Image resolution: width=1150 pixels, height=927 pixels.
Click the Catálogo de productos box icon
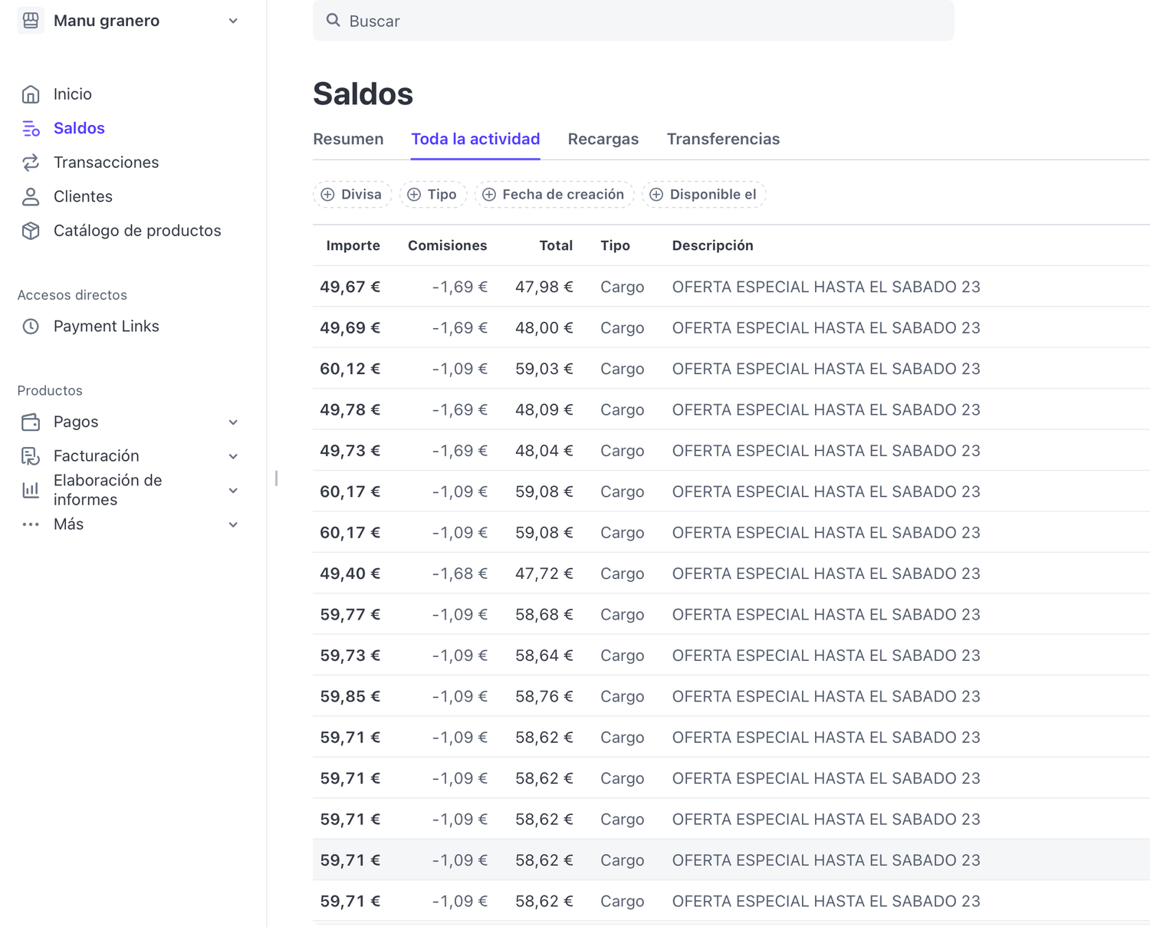(31, 231)
